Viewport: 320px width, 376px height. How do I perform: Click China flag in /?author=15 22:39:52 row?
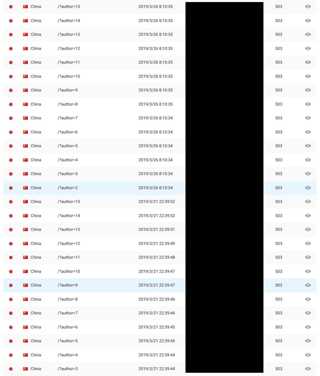[x=25, y=201]
